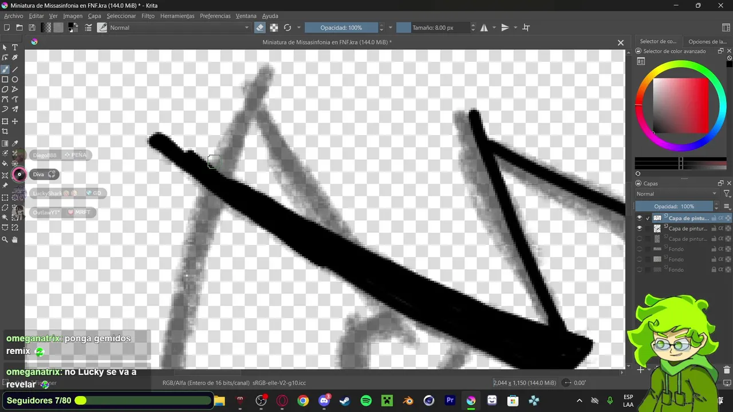Open the Herramientas menu
The width and height of the screenshot is (733, 412).
(x=177, y=16)
